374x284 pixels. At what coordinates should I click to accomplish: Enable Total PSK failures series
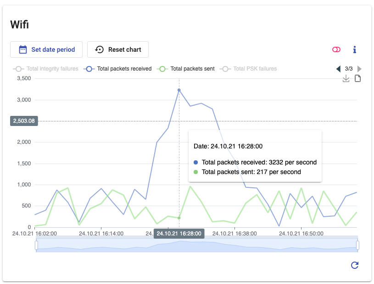point(249,69)
